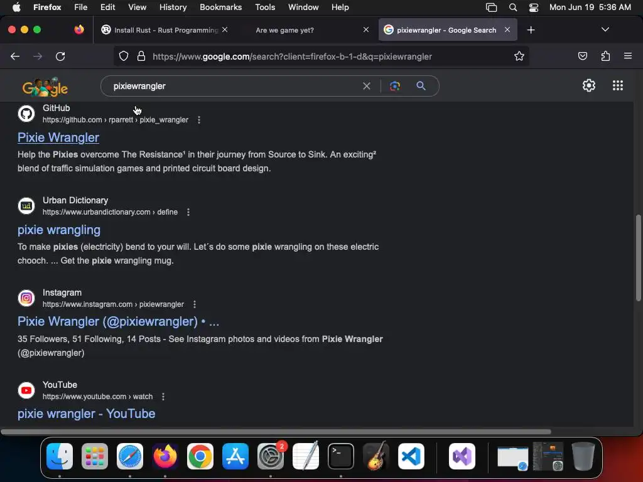Open System Settings from the dock
This screenshot has width=643, height=482.
coord(271,456)
